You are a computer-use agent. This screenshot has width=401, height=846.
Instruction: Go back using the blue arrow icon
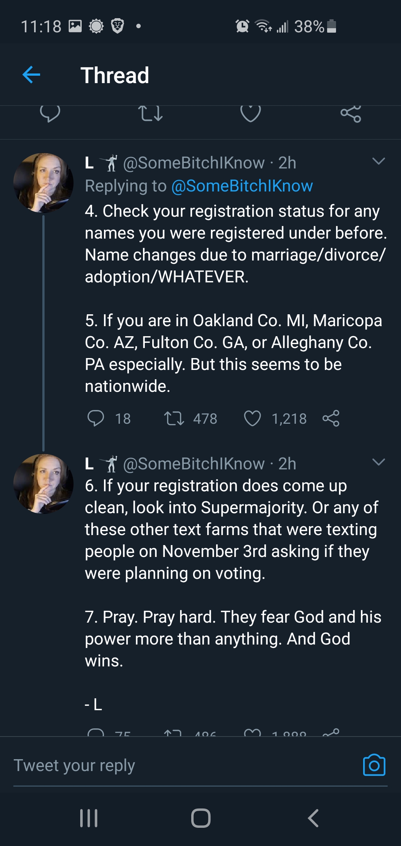coord(31,75)
